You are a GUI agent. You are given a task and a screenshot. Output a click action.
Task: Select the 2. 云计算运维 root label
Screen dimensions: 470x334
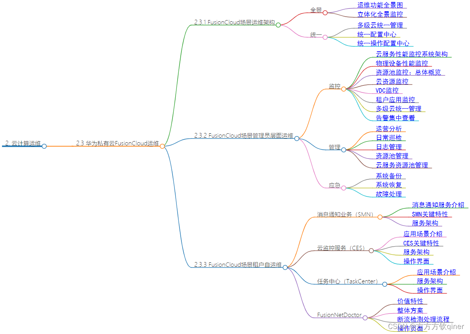click(23, 143)
